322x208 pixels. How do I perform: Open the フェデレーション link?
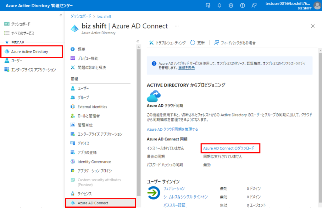174,189
